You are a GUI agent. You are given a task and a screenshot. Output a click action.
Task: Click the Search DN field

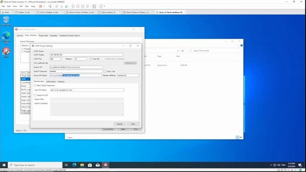(x=76, y=67)
